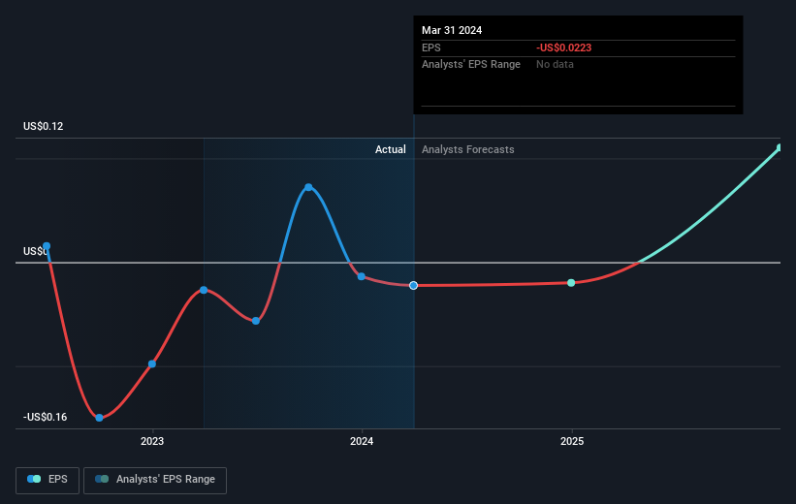The width and height of the screenshot is (796, 504).
Task: Click the forecast data point at 2025
Action: (571, 283)
